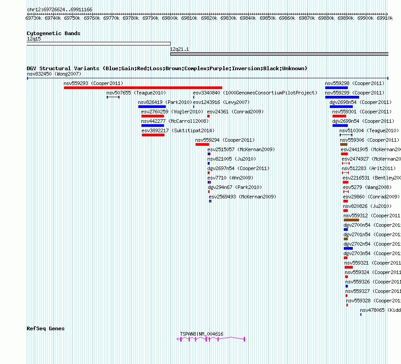This screenshot has height=364, width=401.
Task: Open esv2216531 Bentley label
Action: tap(372, 178)
